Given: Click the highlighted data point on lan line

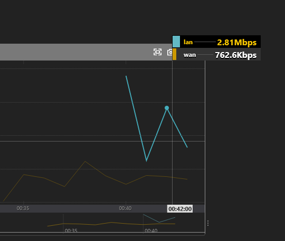Looking at the screenshot, I should point(167,108).
